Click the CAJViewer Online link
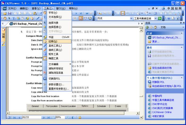 (x=162, y=112)
